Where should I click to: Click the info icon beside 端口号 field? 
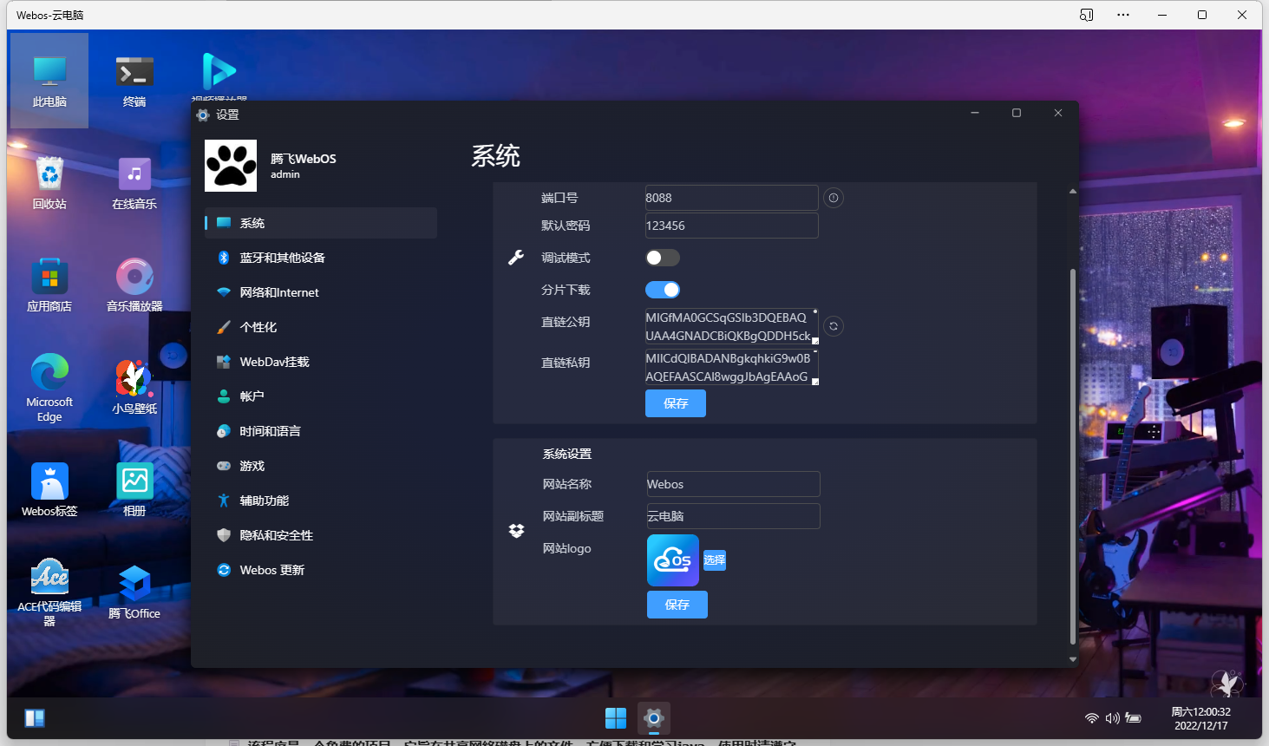pos(834,198)
